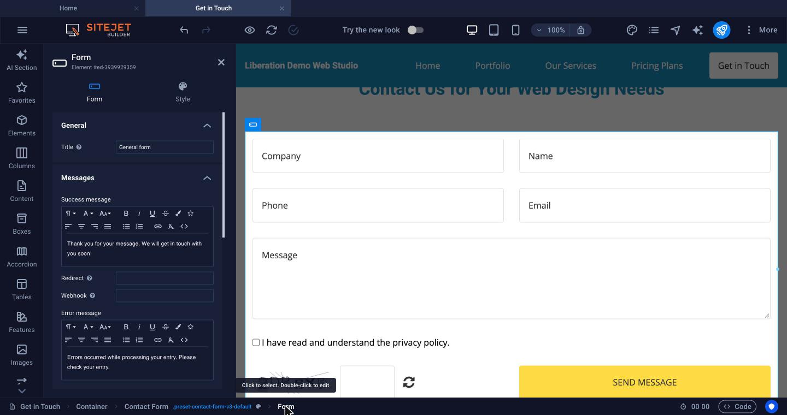This screenshot has width=787, height=415.
Task: Open the Features sidebar panel
Action: (x=22, y=322)
